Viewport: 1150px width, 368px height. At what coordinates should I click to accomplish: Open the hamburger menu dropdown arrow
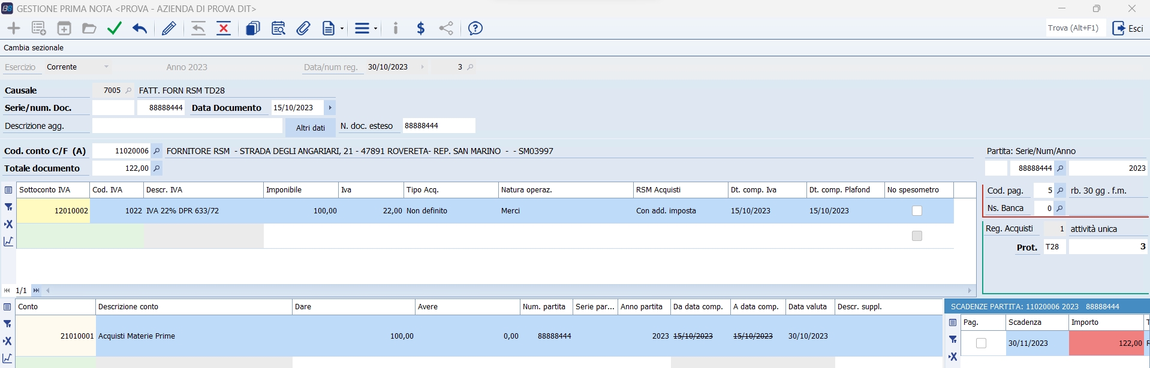375,29
